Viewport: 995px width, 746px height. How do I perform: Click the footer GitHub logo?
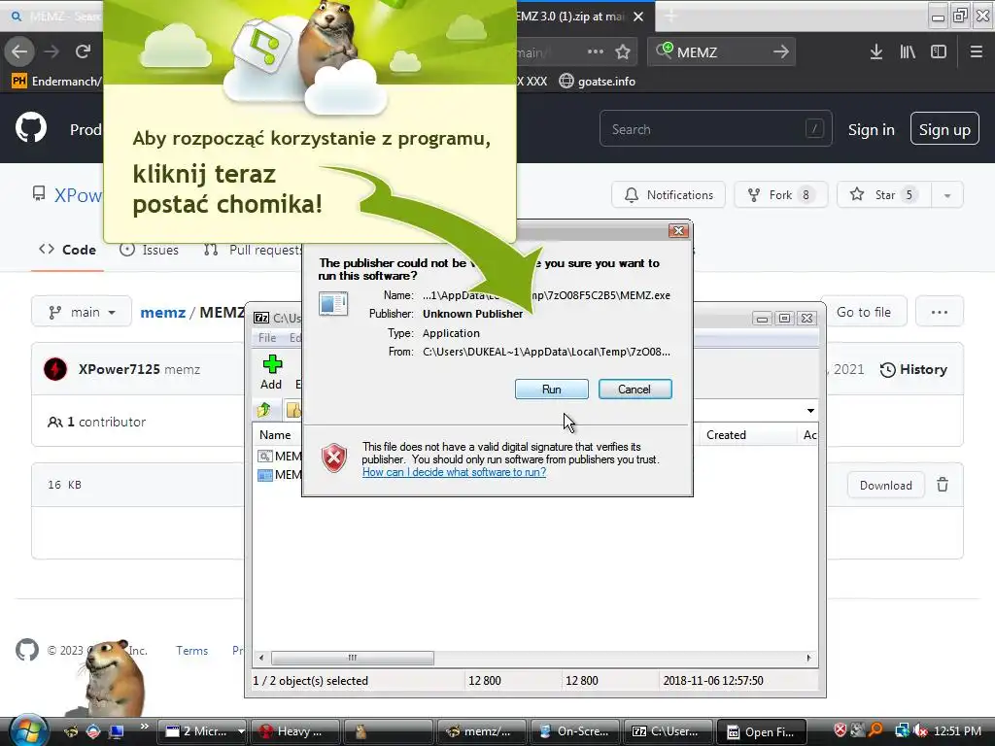[x=26, y=650]
